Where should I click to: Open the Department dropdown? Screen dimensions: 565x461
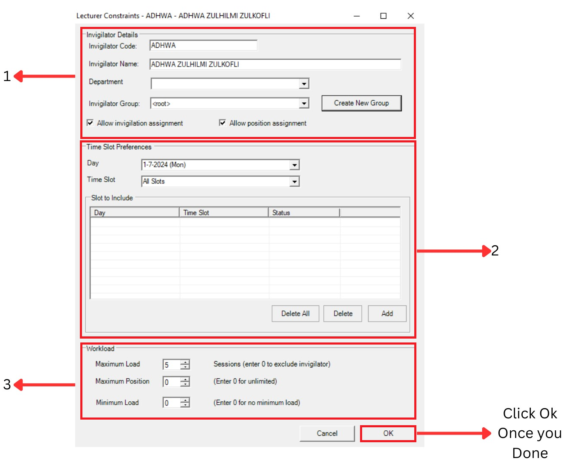[x=304, y=84]
